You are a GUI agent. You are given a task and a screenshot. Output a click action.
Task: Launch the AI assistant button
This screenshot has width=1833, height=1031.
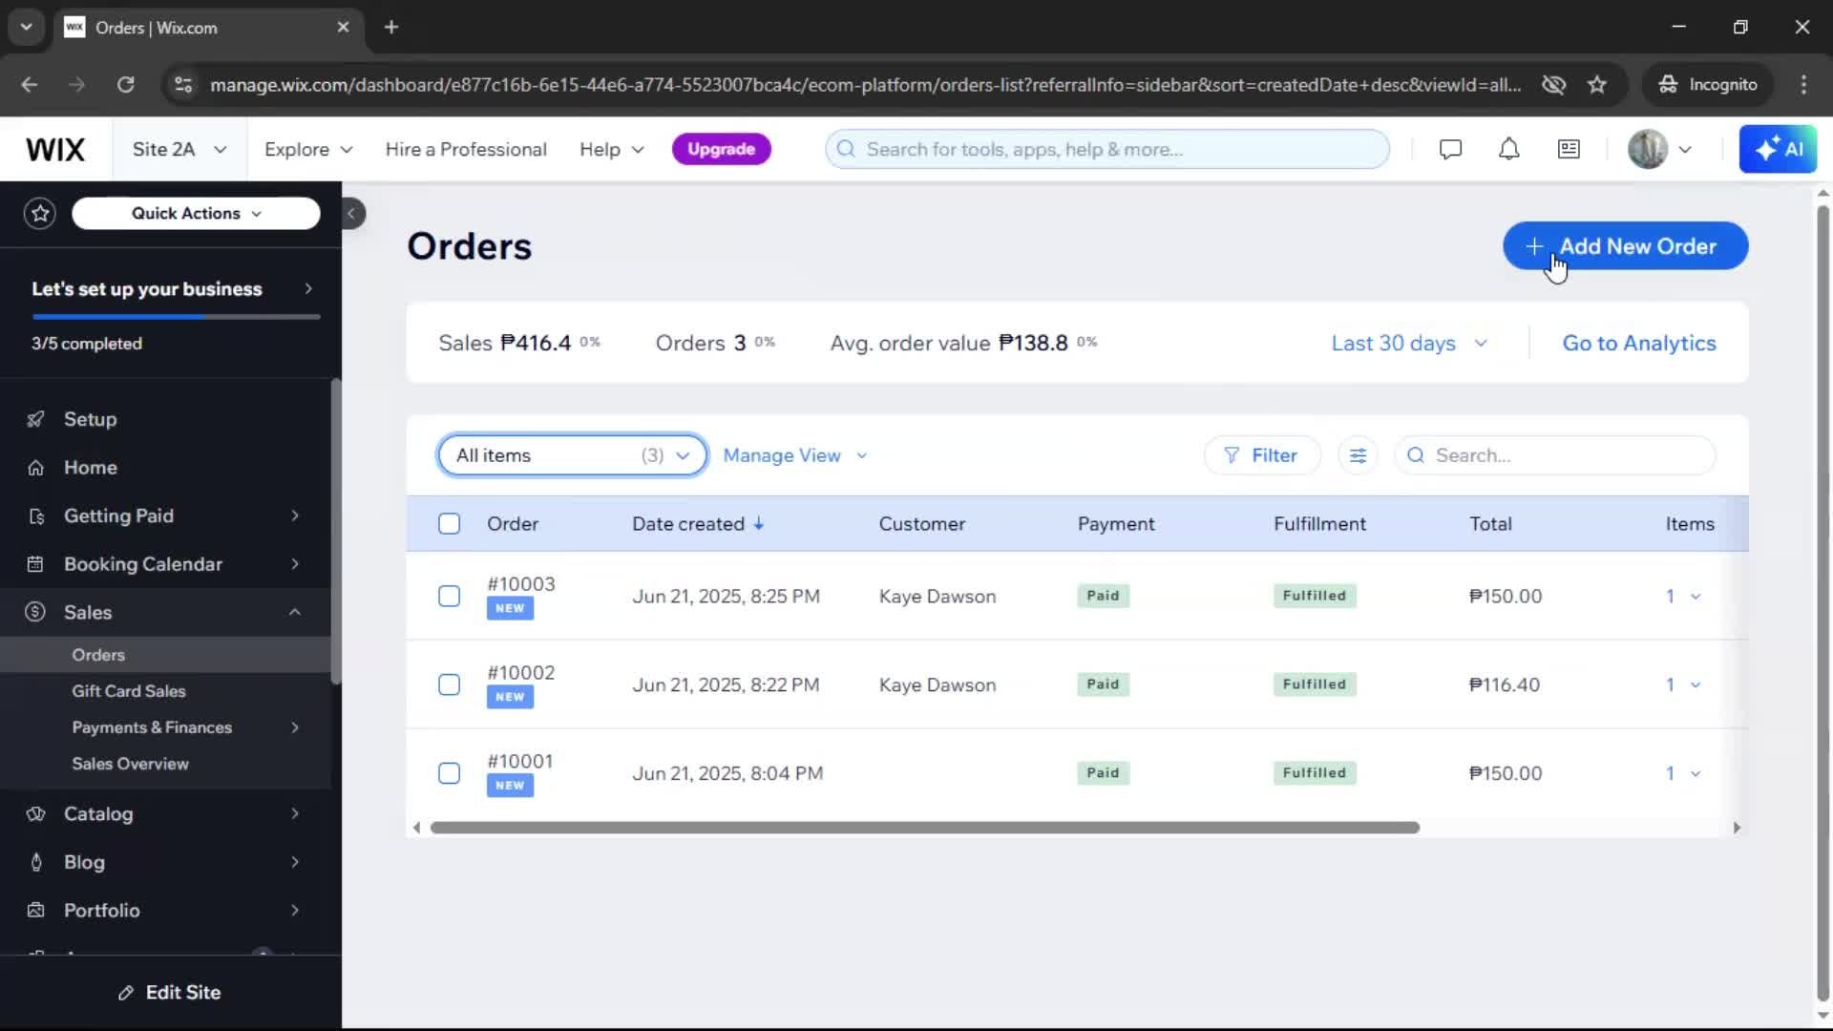(x=1778, y=150)
